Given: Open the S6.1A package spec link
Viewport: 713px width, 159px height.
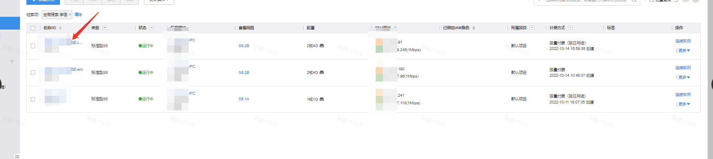Looking at the screenshot, I should tap(244, 99).
